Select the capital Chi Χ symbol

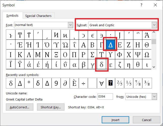coord(129,54)
